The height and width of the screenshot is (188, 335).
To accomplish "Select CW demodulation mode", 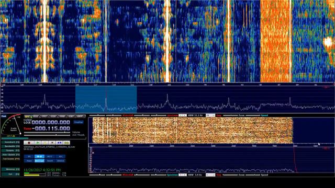I will pyautogui.click(x=72, y=116).
